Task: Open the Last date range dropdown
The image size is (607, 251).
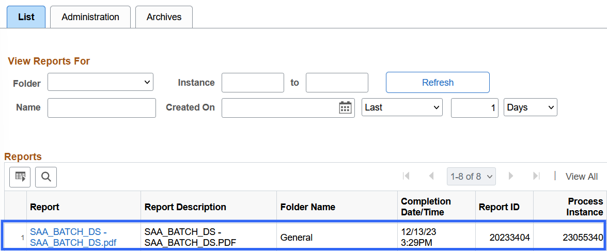Action: (x=402, y=107)
